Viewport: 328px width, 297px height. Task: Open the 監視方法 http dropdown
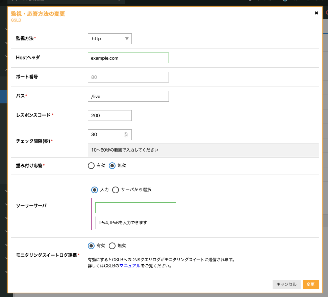click(109, 39)
